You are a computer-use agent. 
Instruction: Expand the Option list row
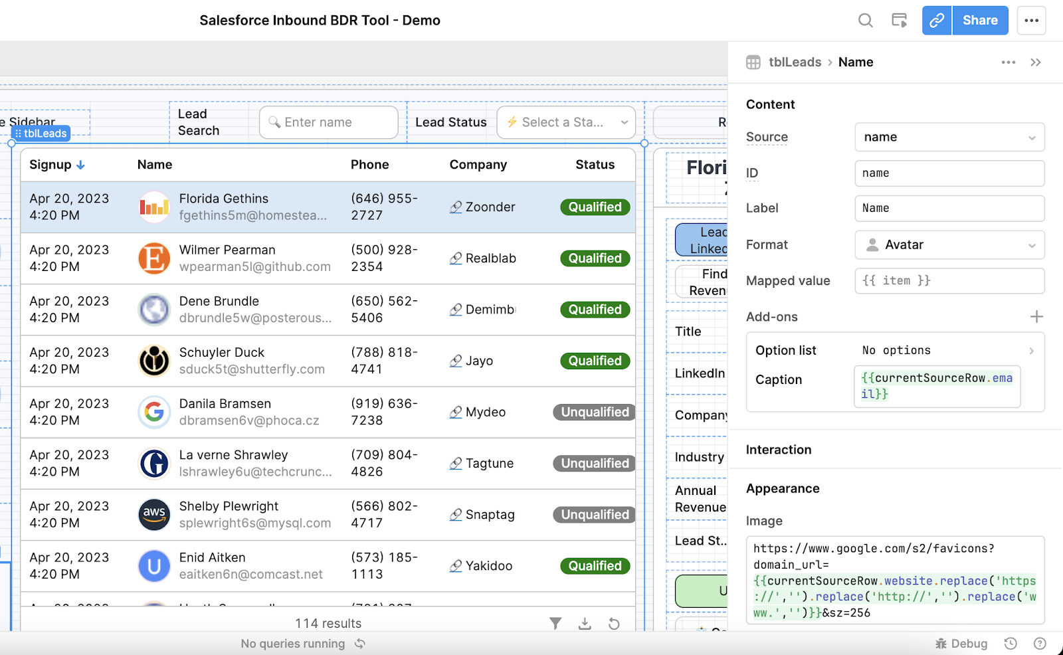point(895,350)
